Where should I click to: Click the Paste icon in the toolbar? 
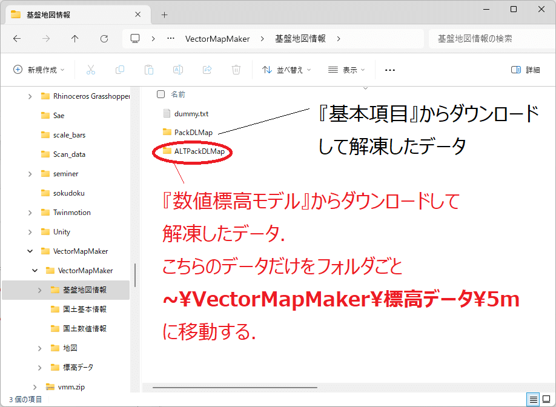149,70
